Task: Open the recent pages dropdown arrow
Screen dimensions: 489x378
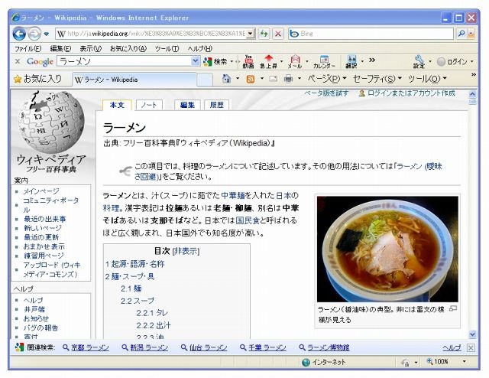Action: click(x=47, y=34)
